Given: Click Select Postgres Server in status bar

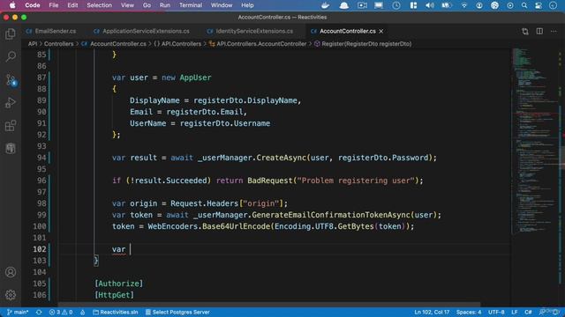Looking at the screenshot, I should click(x=177, y=312).
